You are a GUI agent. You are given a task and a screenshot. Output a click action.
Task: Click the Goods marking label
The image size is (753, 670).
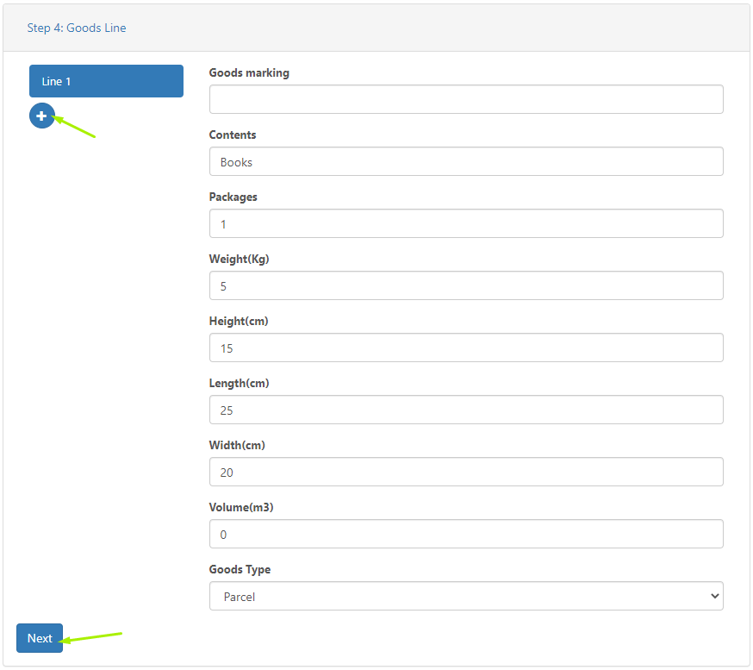pos(249,72)
